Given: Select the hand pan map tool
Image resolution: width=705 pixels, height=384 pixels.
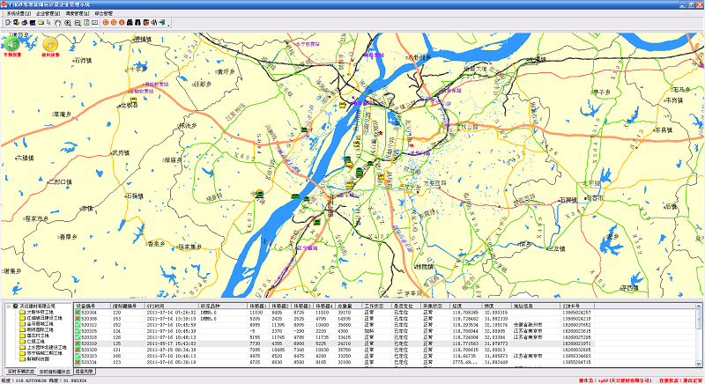Looking at the screenshot, I should pyautogui.click(x=58, y=22).
